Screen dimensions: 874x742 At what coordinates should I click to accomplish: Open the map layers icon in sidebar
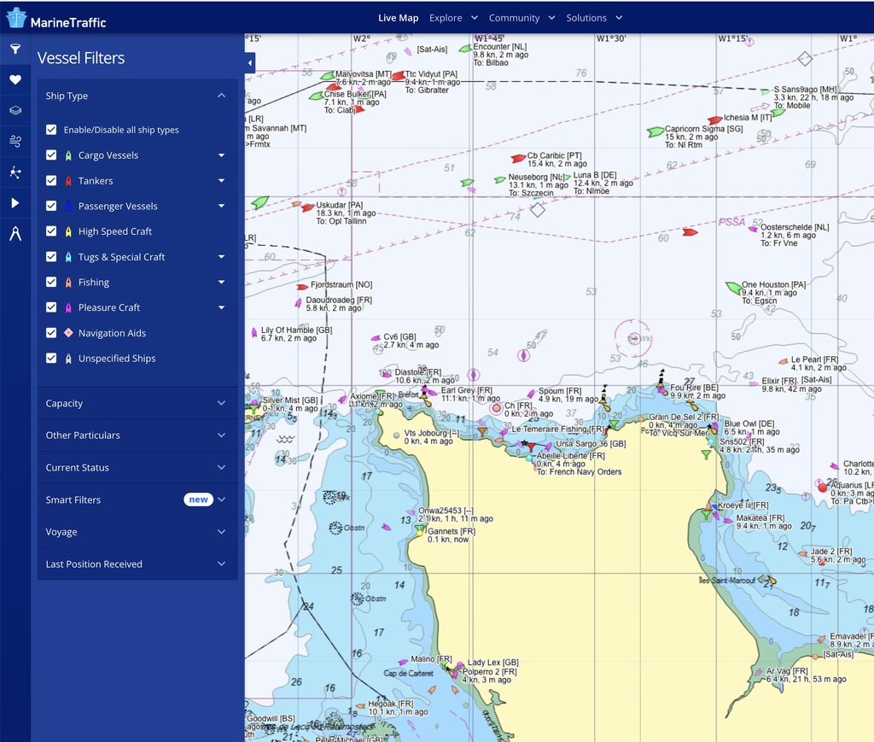pyautogui.click(x=15, y=110)
